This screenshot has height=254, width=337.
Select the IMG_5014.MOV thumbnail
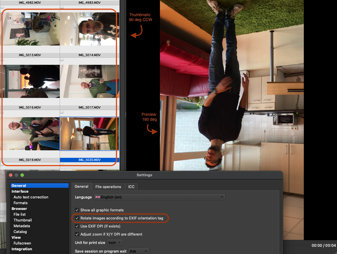(x=89, y=29)
